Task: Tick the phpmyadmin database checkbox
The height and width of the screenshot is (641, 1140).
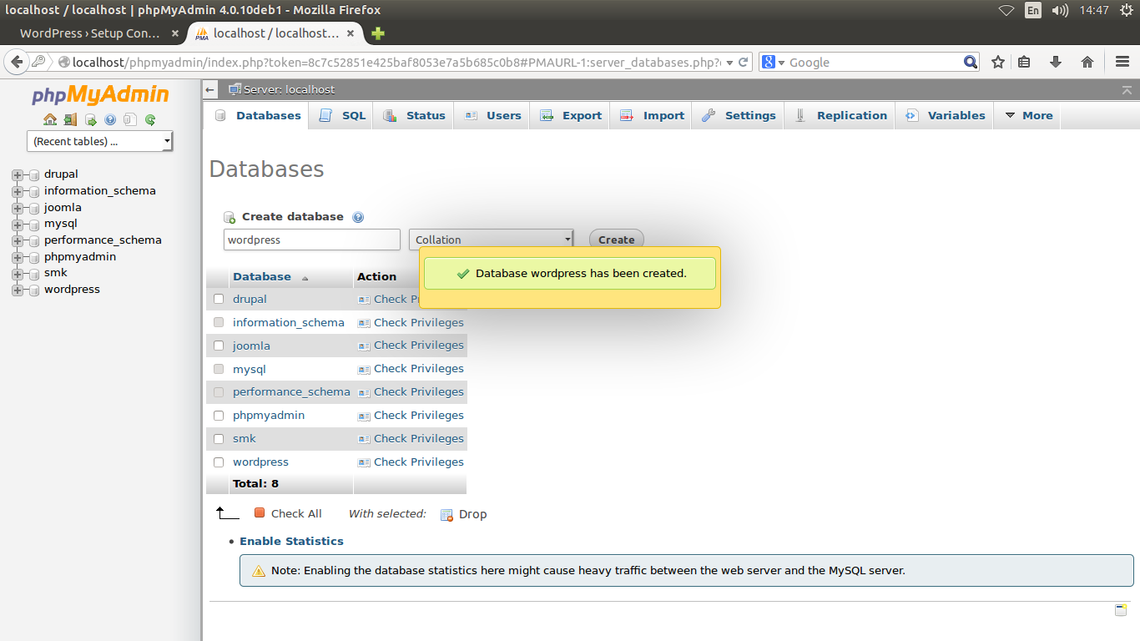Action: 219,416
